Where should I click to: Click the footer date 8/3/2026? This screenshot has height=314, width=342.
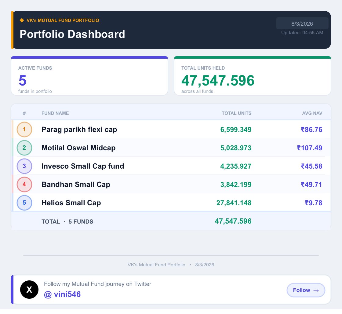(205, 265)
